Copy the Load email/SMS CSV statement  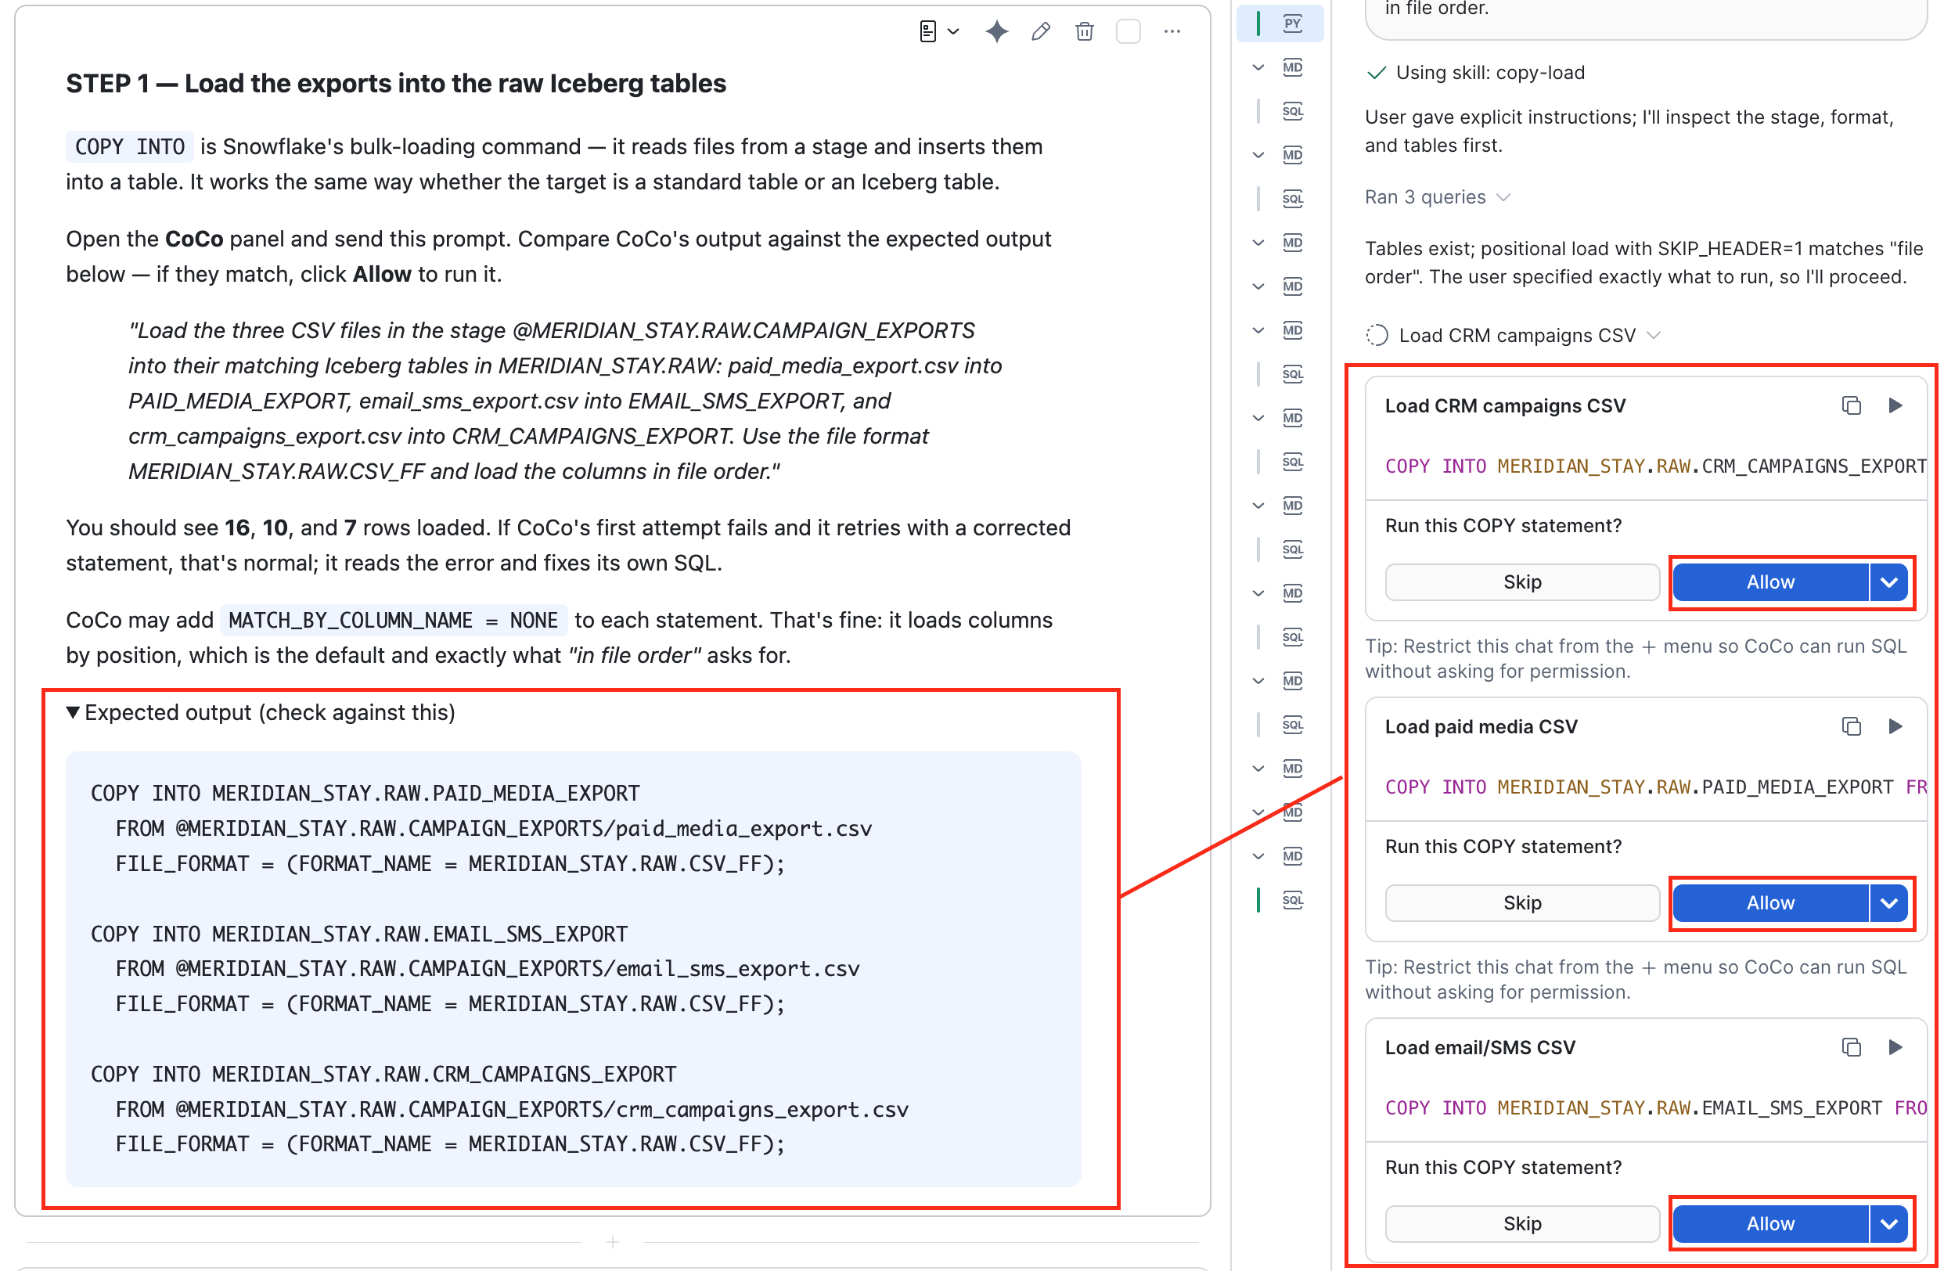coord(1851,1048)
